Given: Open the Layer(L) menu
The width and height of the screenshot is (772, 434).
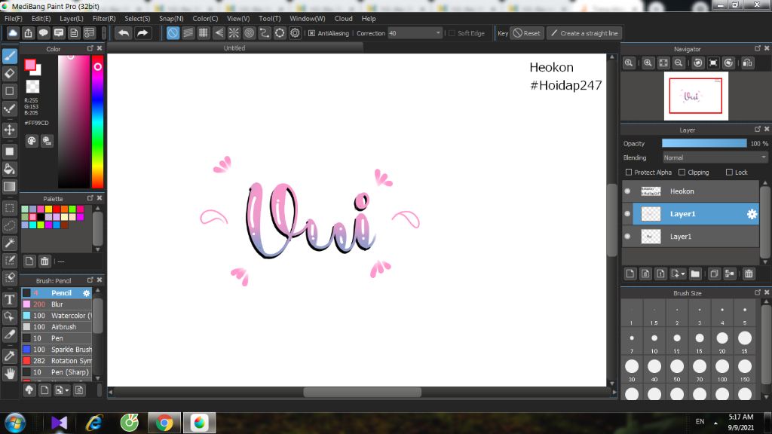Looking at the screenshot, I should (x=72, y=19).
